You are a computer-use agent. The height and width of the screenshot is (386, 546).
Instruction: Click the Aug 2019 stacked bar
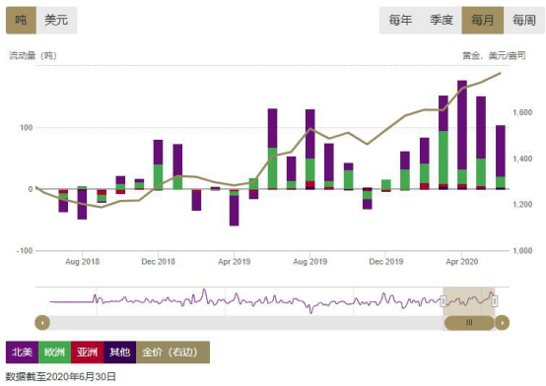coord(310,149)
